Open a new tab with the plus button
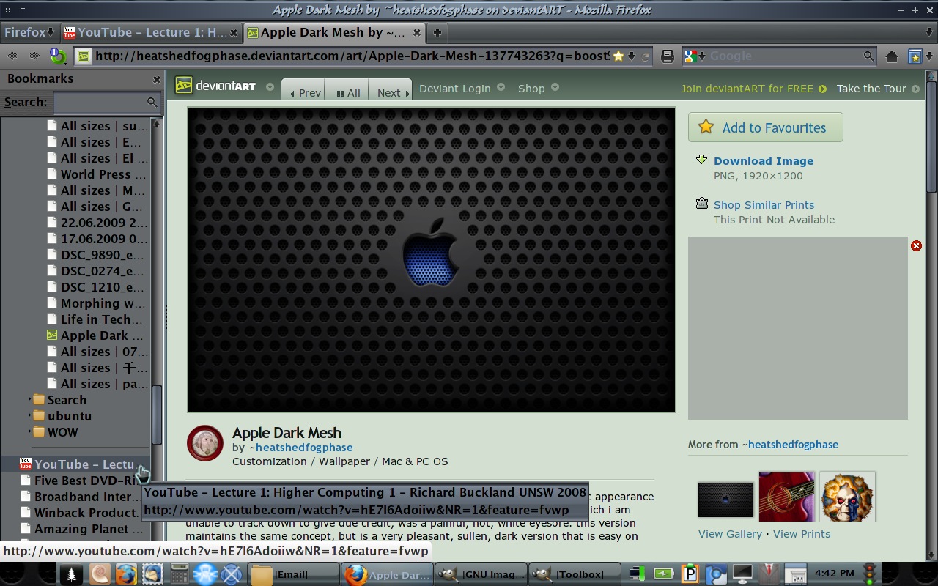Screen dimensions: 938x586 pos(437,32)
